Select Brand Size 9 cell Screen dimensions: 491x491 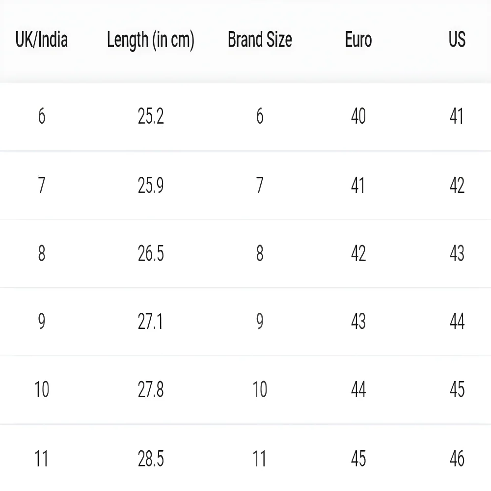260,322
